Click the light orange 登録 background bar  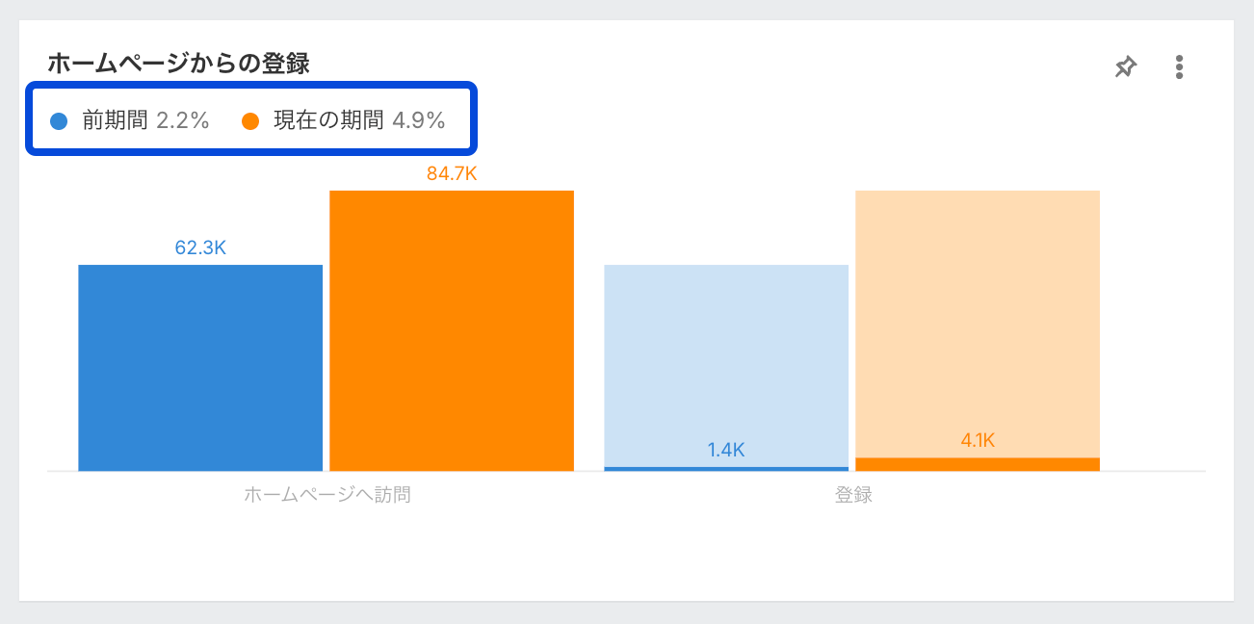pyautogui.click(x=978, y=318)
